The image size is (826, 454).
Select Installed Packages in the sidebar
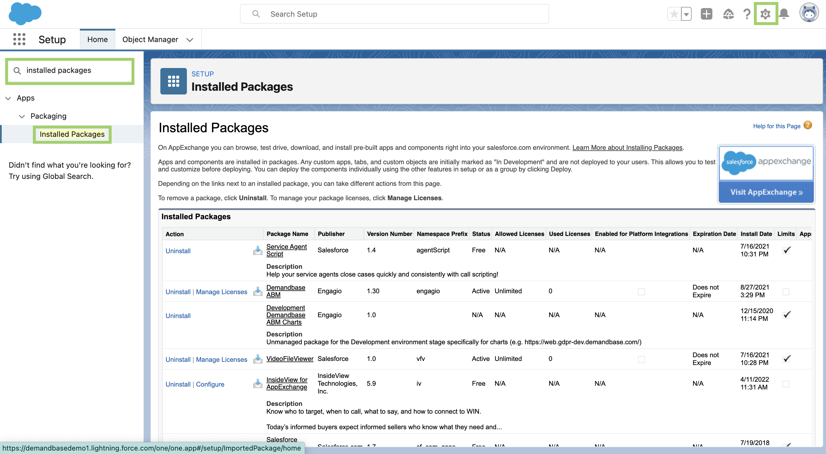click(72, 134)
